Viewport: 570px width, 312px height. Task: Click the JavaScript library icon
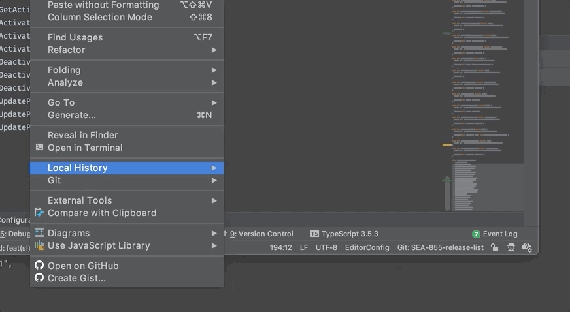point(39,245)
